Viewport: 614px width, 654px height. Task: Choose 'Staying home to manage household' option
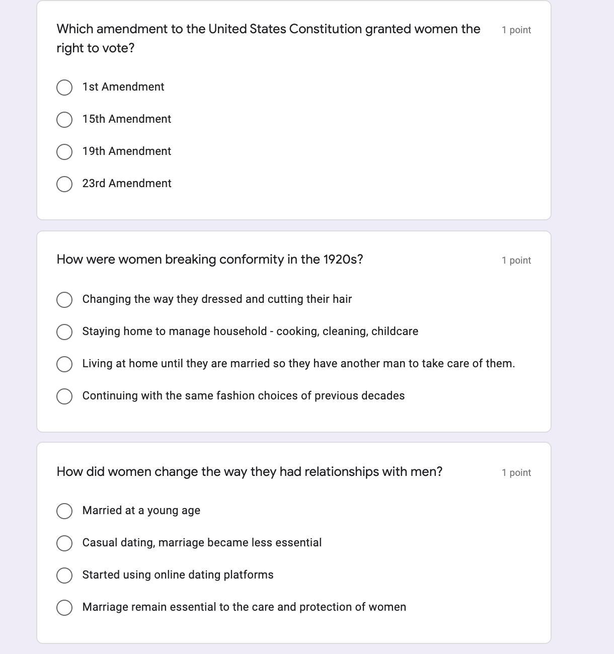[x=64, y=332]
